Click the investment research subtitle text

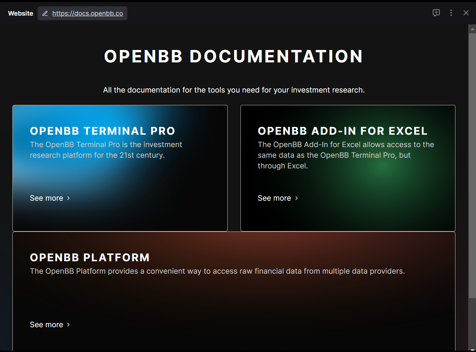[234, 90]
